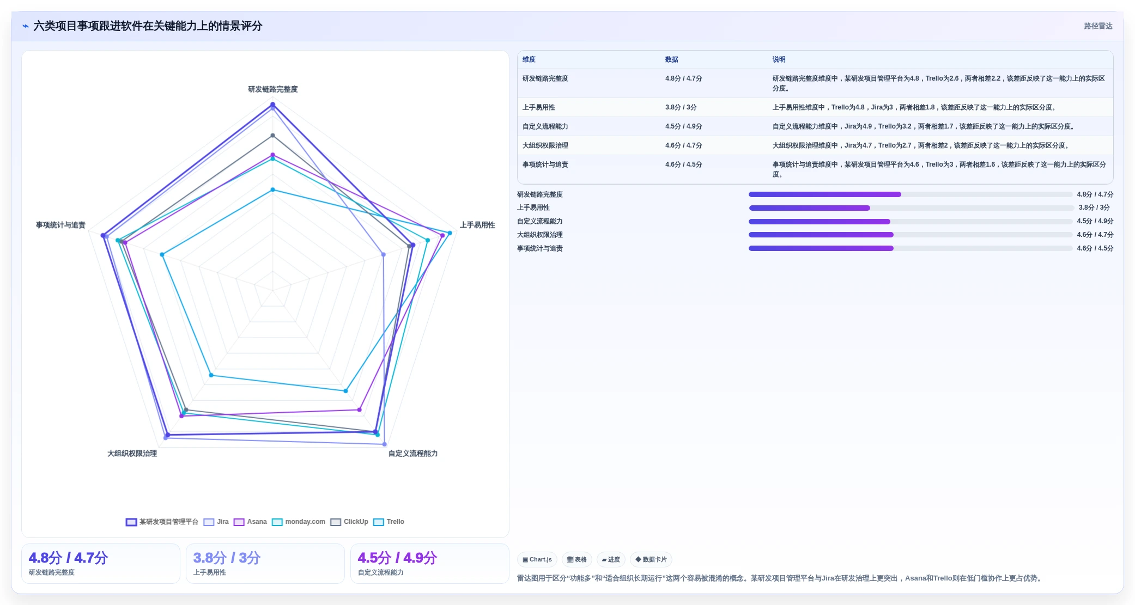
Task: Click the top vertex point of the radar chart
Action: click(x=273, y=104)
